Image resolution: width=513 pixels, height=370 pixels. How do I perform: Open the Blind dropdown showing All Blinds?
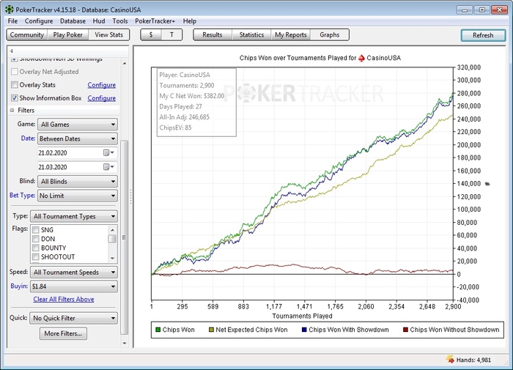(x=78, y=181)
